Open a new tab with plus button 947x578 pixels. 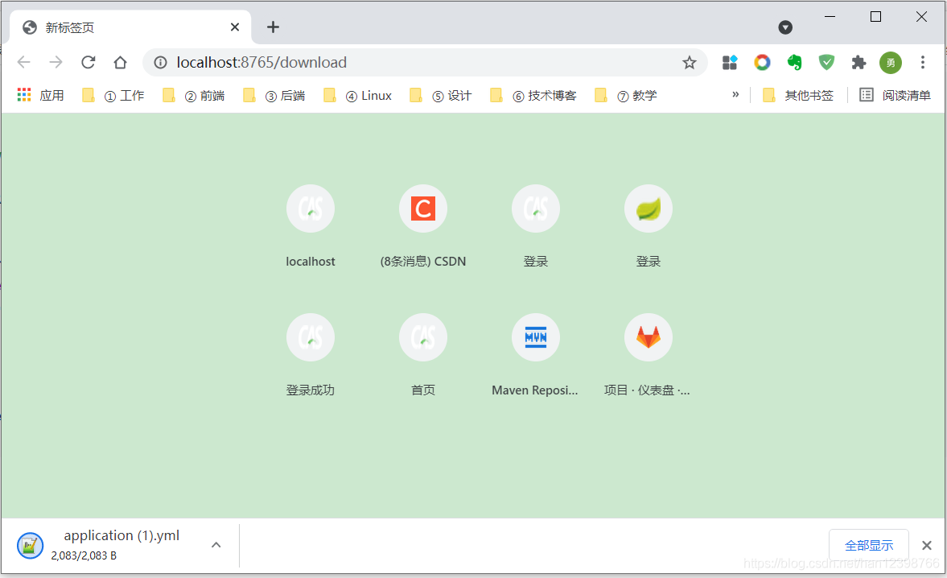coord(273,27)
